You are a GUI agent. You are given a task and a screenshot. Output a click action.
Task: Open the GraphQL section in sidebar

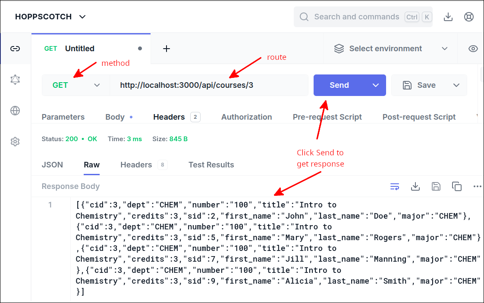(15, 80)
